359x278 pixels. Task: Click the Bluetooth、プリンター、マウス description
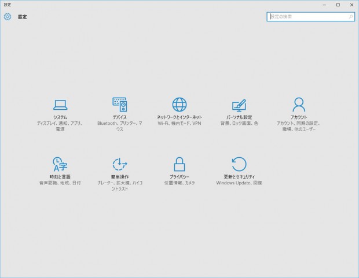click(120, 126)
